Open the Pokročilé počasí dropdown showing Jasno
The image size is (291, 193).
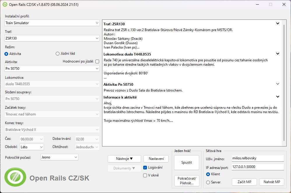(x=59, y=157)
